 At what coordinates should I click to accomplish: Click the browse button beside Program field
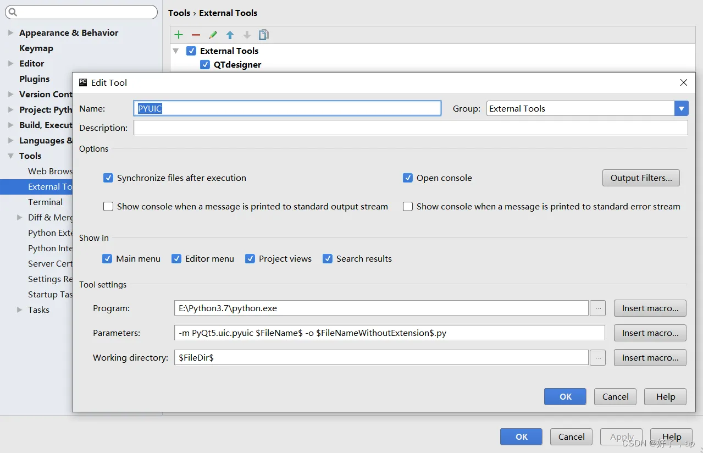click(597, 308)
